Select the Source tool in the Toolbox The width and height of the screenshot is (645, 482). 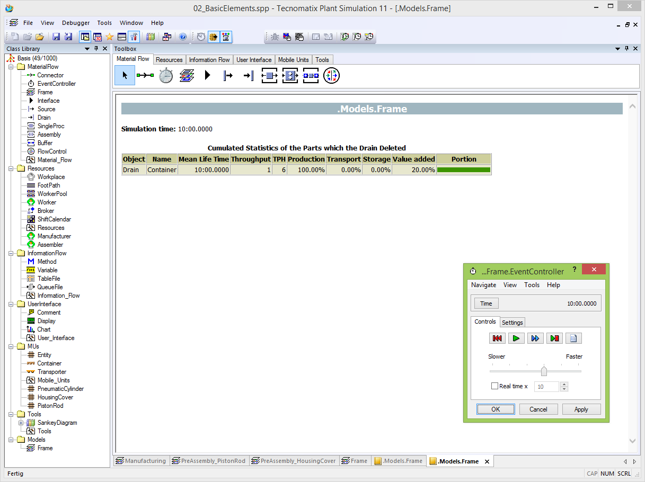[x=228, y=76]
